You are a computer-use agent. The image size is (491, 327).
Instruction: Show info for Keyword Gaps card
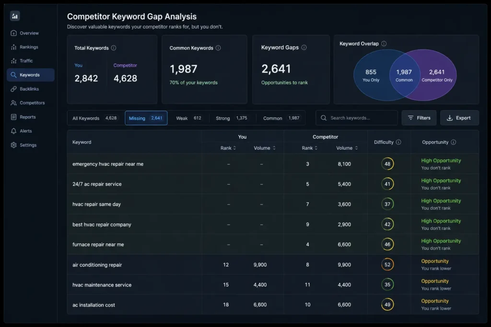(304, 47)
